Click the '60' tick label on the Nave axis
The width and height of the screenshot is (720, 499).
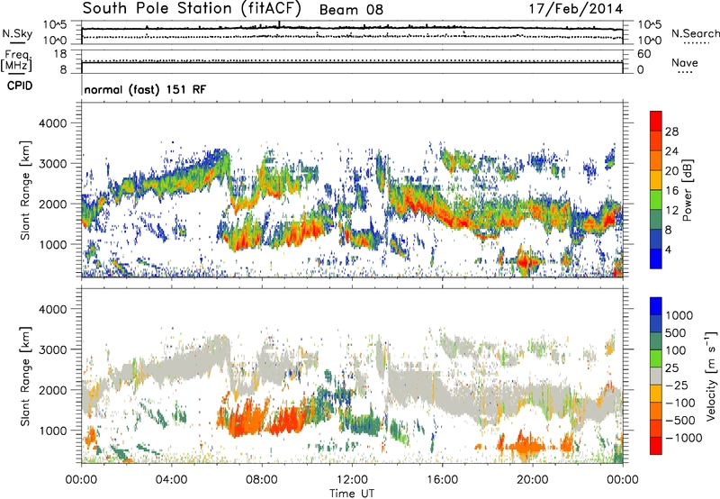[644, 54]
